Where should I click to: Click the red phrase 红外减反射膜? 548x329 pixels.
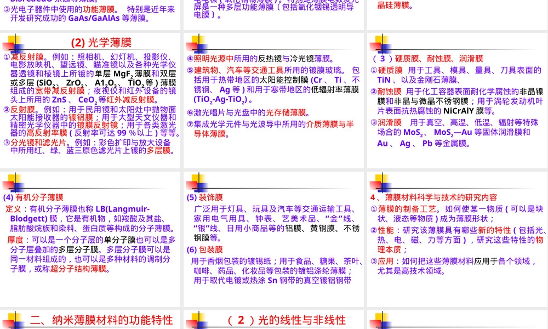[x=130, y=100]
